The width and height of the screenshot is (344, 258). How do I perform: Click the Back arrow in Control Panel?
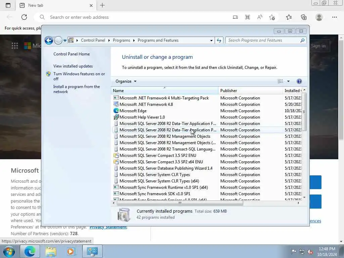(x=49, y=40)
